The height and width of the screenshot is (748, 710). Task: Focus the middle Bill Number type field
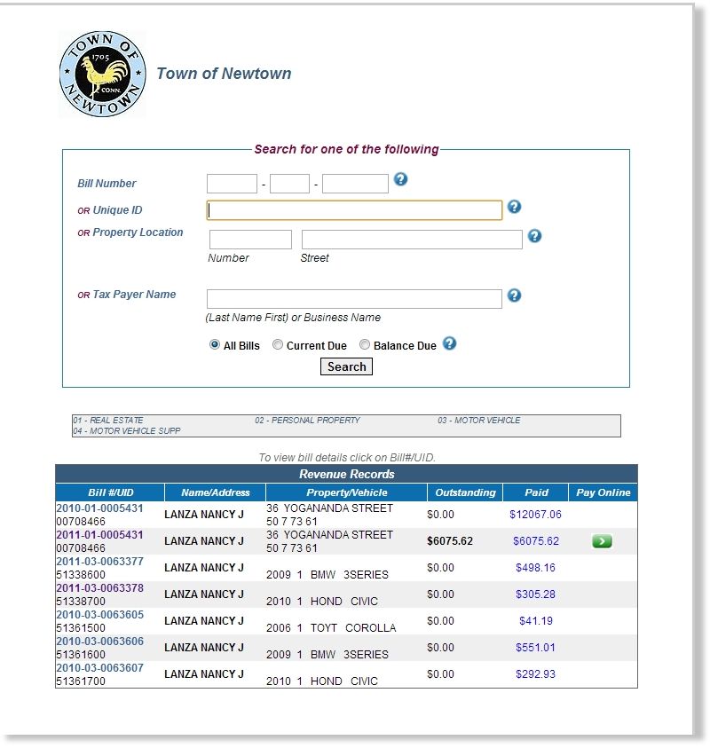(289, 184)
